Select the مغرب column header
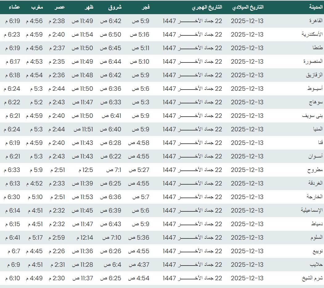The height and width of the screenshot is (288, 324). (x=37, y=7)
